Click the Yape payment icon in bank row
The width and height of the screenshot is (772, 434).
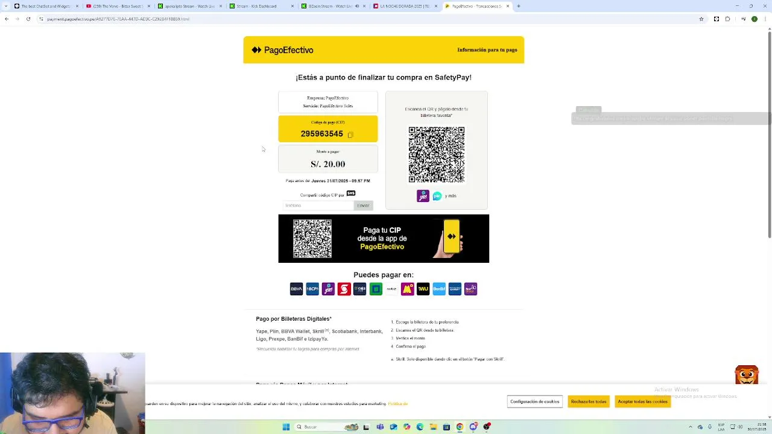coord(328,289)
